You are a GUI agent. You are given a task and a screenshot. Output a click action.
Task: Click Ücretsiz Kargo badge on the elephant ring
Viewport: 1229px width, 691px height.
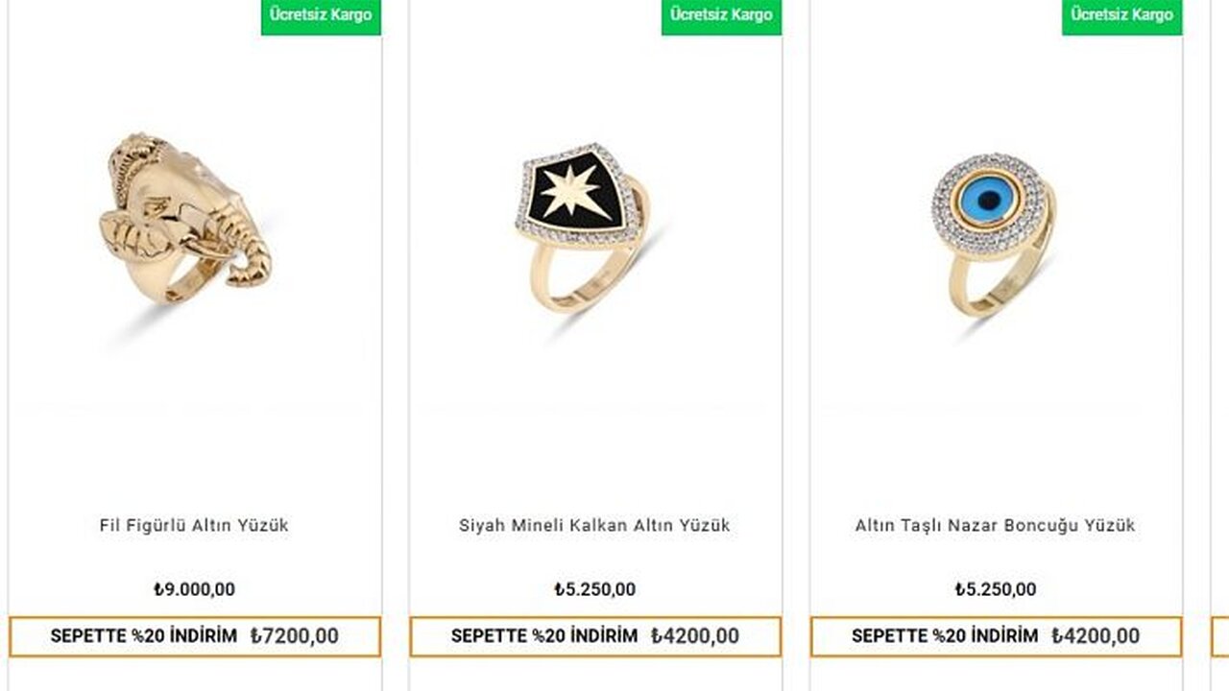[x=321, y=15]
